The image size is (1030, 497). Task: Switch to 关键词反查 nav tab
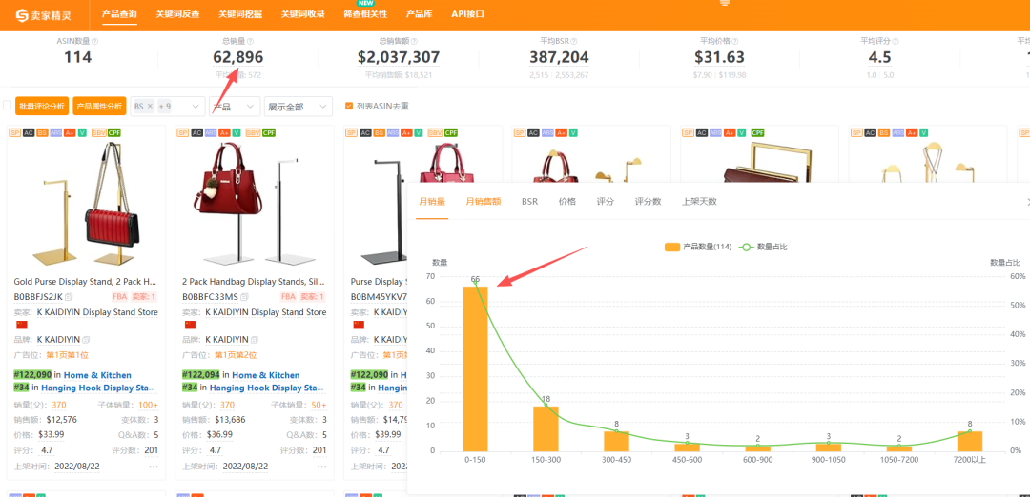178,13
